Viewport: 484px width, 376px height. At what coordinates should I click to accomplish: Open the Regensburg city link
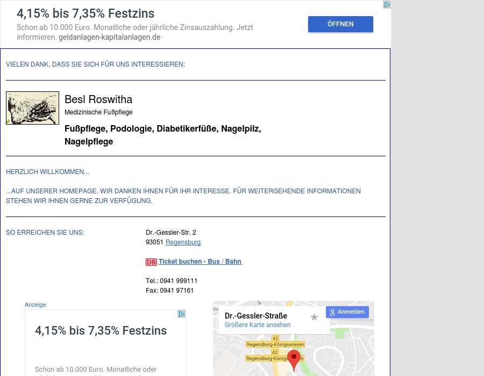coord(183,242)
